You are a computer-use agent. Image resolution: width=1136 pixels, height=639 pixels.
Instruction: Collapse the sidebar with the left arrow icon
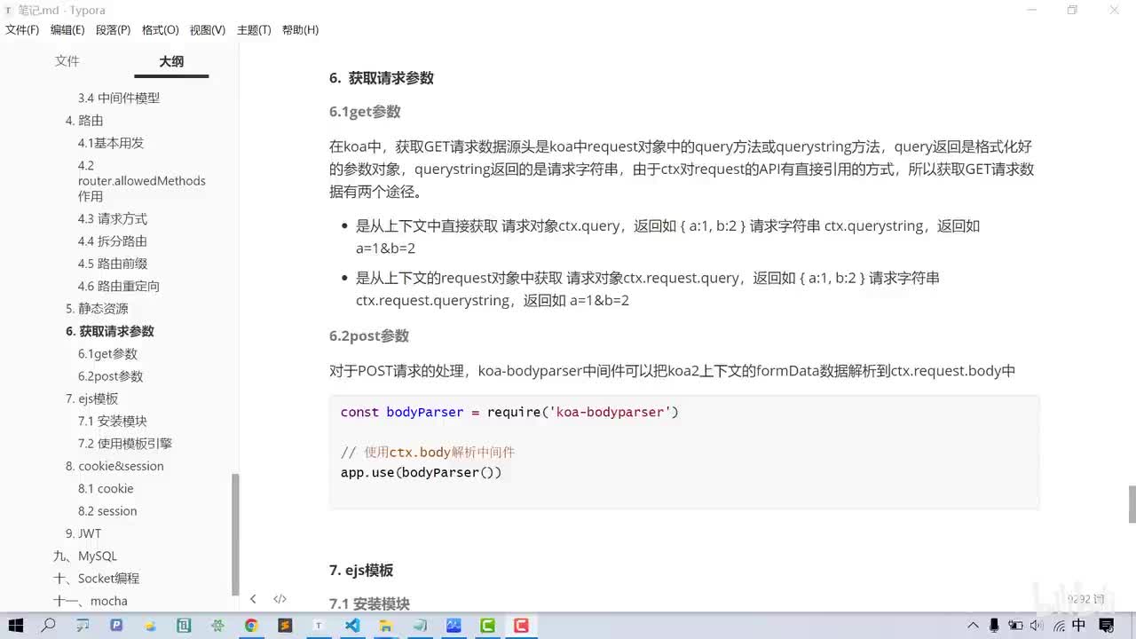[x=253, y=599]
